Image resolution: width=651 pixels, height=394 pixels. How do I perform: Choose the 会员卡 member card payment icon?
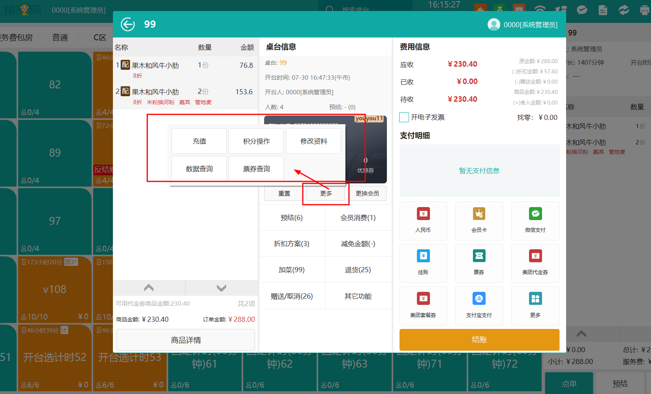click(x=479, y=214)
